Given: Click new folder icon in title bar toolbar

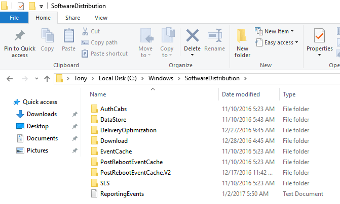Looking at the screenshot, I should pos(32,6).
